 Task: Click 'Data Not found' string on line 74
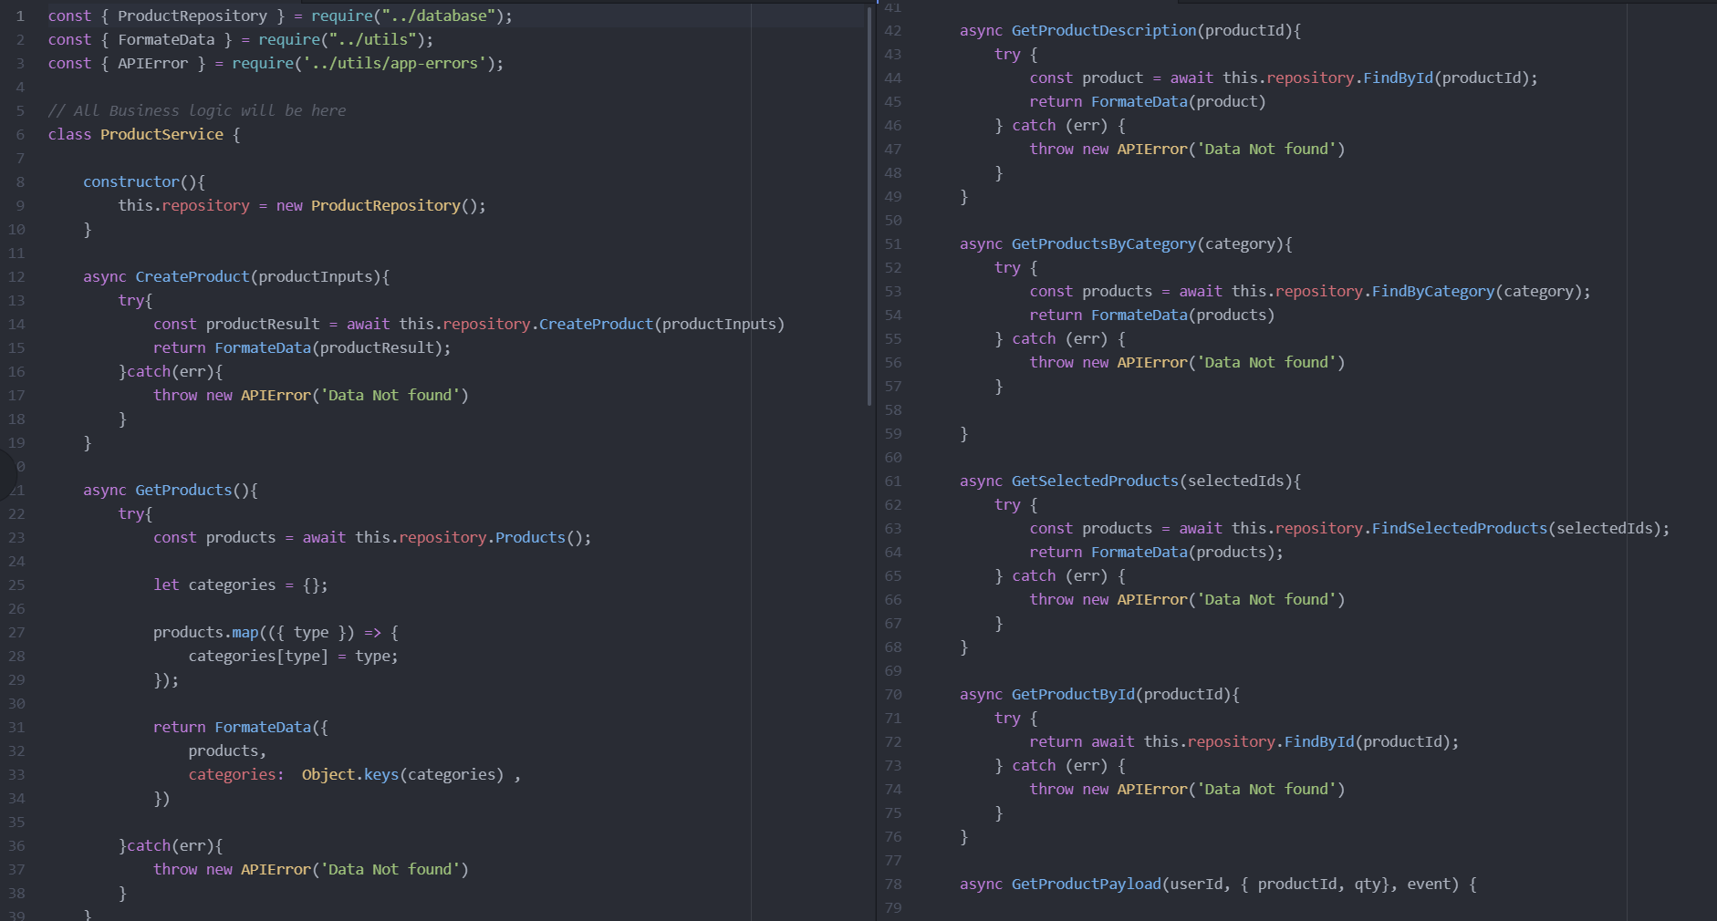click(x=1266, y=789)
